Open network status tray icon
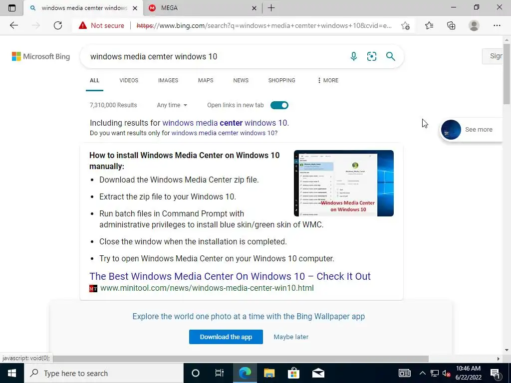The height and width of the screenshot is (383, 511). [435, 373]
